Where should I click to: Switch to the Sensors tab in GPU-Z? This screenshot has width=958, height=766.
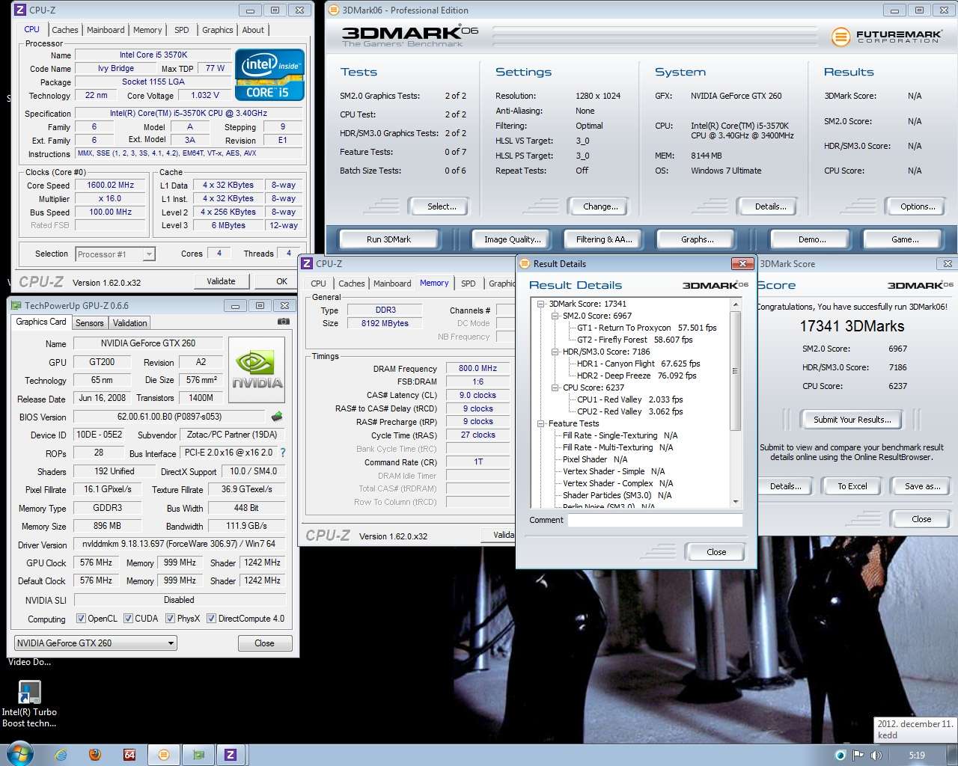pos(89,323)
